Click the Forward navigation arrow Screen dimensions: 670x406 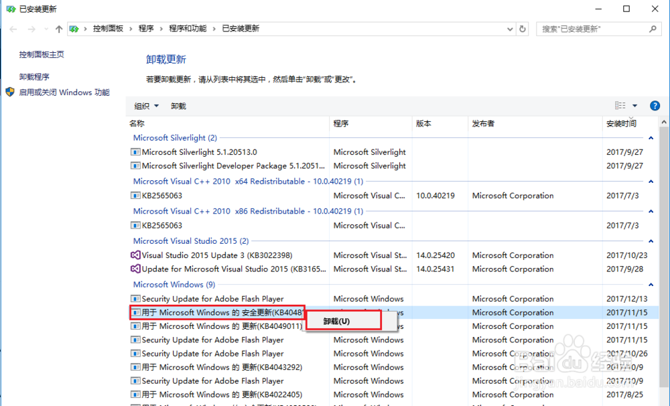31,29
